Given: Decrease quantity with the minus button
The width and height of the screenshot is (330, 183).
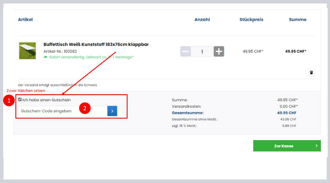Looking at the screenshot, I should (x=185, y=51).
